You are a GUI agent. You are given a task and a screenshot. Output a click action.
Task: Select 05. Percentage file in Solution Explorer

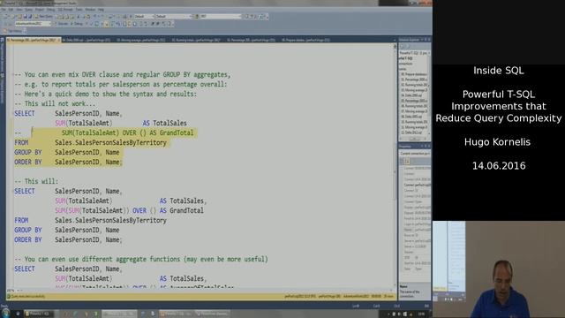(x=414, y=101)
